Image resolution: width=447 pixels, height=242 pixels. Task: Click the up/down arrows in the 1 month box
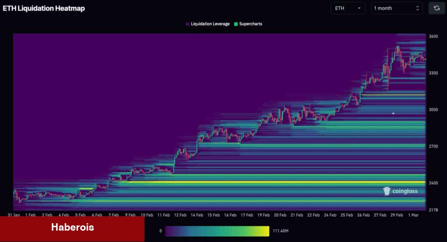(417, 8)
